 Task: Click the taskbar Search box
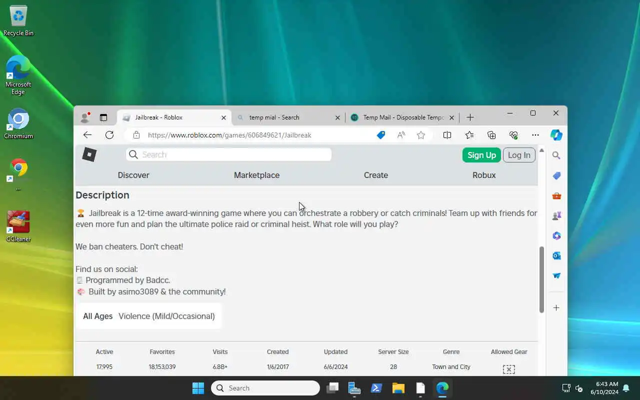(265, 388)
